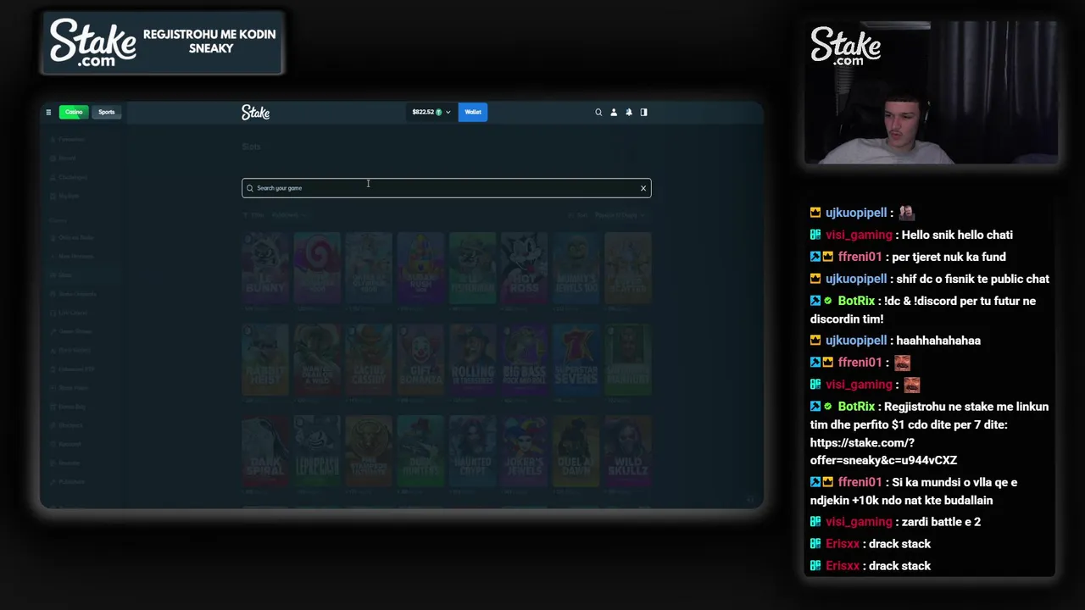The image size is (1085, 610).
Task: Expand the $822.52 balance dropdown
Action: pyautogui.click(x=431, y=112)
